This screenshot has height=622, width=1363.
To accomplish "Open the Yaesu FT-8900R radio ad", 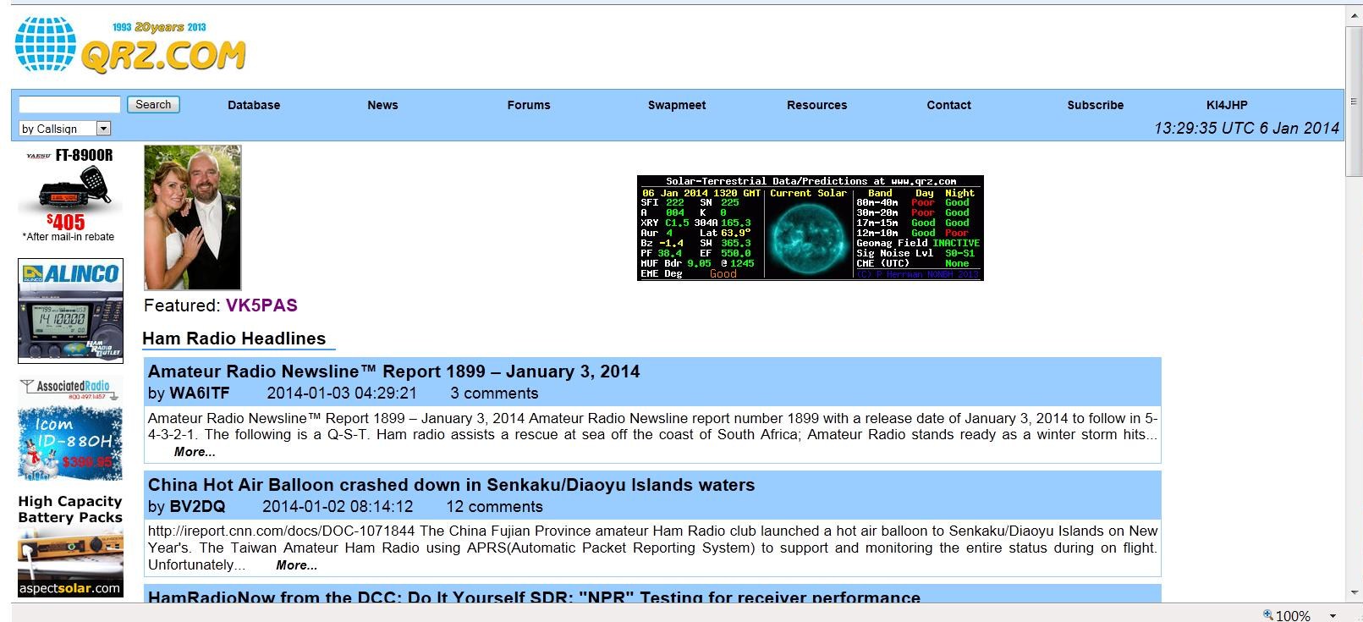I will (69, 195).
